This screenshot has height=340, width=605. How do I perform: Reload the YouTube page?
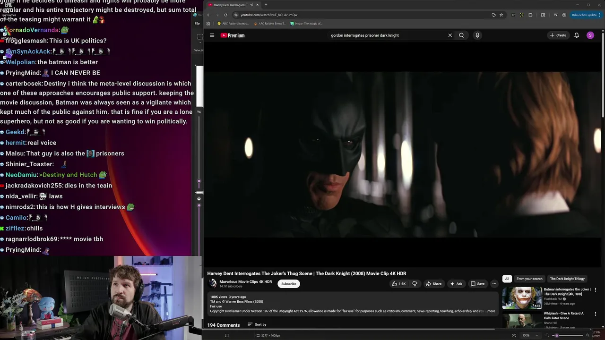(225, 15)
